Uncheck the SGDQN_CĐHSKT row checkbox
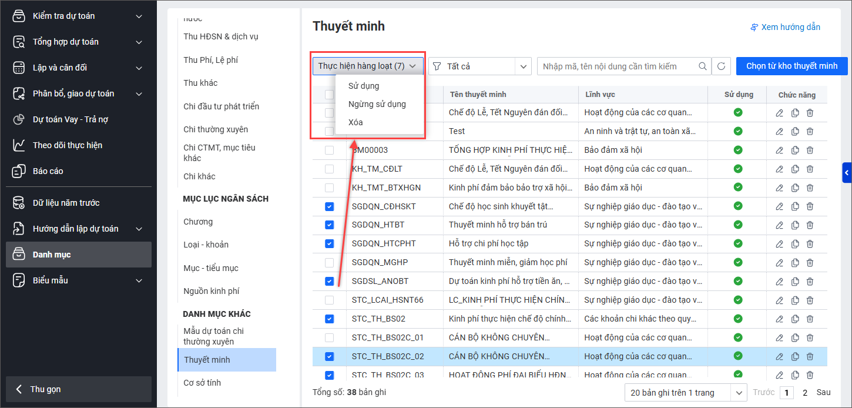Screen dimensions: 852x408 point(329,206)
